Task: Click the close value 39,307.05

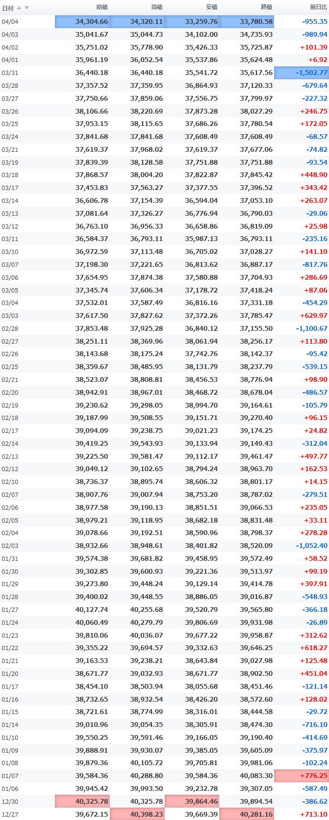Action: (x=256, y=788)
